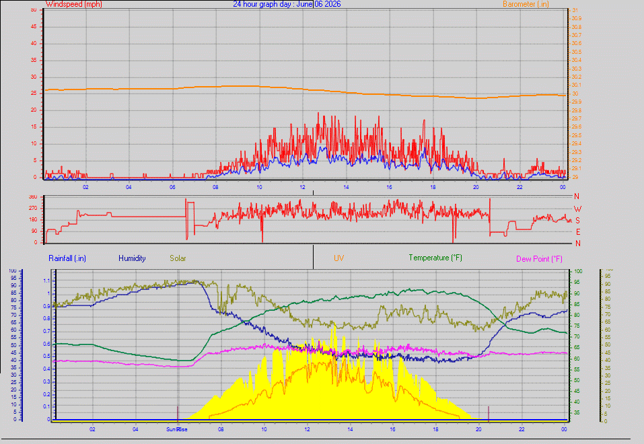Click the "Windspeed (mph)" axis title
The height and width of the screenshot is (444, 644).
[x=73, y=4]
